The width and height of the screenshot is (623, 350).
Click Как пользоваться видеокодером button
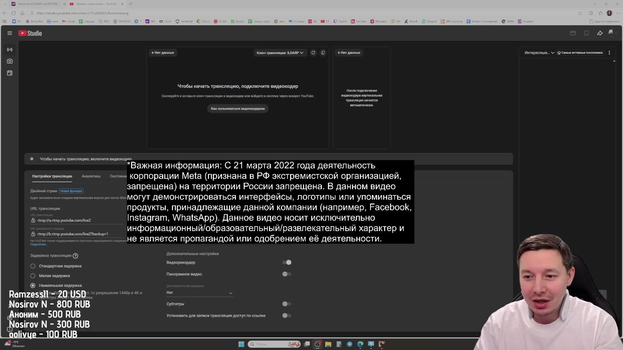point(238,109)
